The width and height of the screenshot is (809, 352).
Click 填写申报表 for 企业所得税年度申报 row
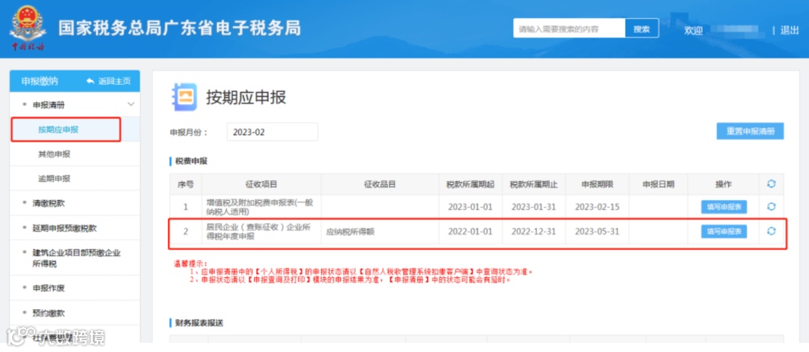pos(724,231)
